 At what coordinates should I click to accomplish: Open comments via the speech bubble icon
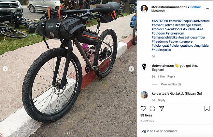[152, 108]
